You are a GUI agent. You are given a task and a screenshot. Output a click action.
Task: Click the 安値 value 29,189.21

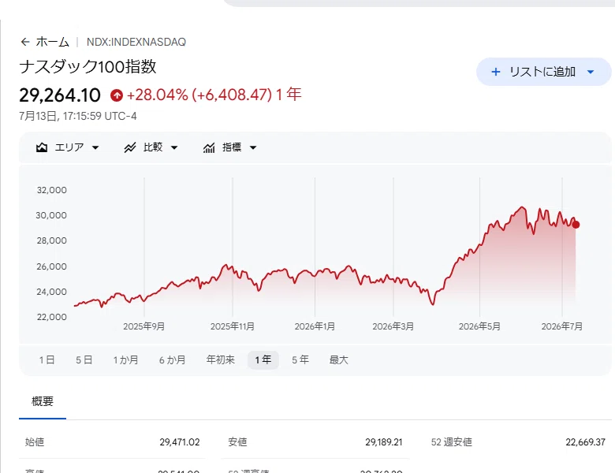pyautogui.click(x=384, y=442)
